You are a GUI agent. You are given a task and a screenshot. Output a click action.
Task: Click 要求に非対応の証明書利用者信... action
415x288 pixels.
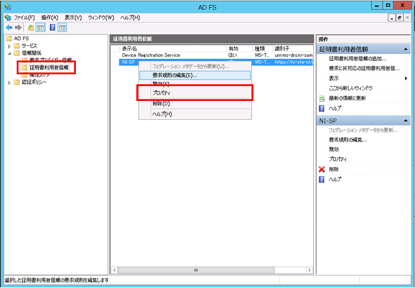tap(364, 69)
